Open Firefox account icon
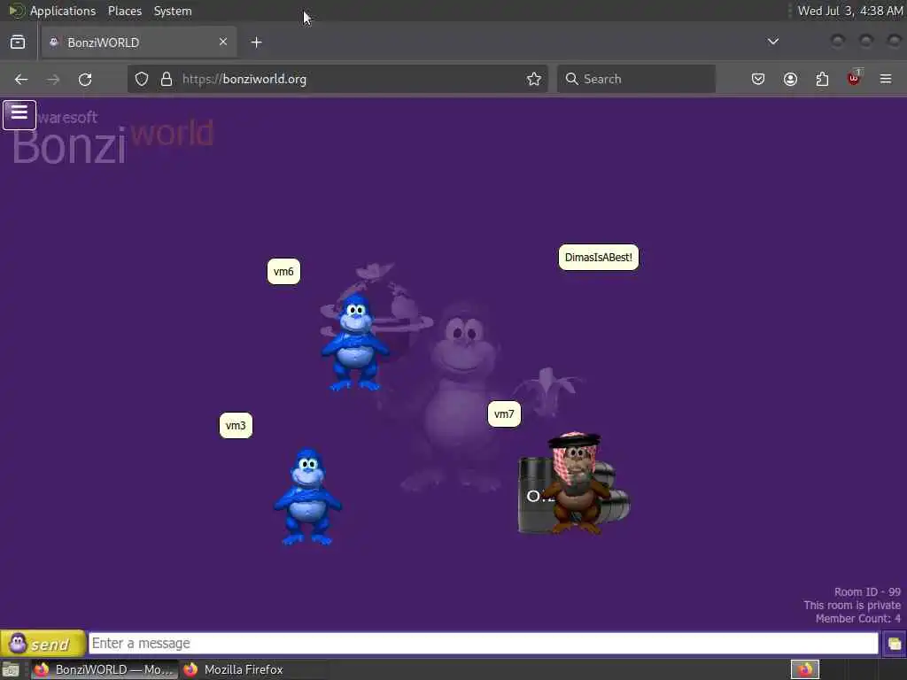Screen dimensions: 907x680 [x=790, y=79]
